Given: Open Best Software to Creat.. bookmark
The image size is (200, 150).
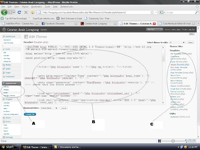Looking at the screenshot, I should [x=70, y=18].
